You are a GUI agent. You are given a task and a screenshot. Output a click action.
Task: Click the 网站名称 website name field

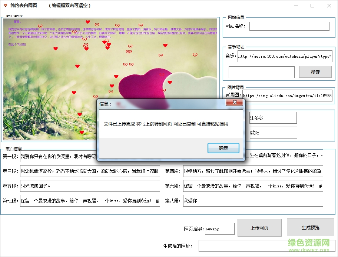[x=289, y=26]
